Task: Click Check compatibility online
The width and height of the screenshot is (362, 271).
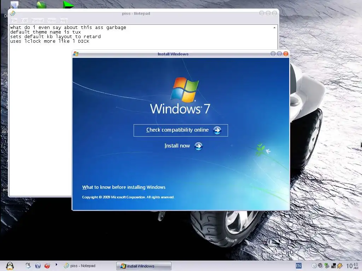Action: coord(181,130)
